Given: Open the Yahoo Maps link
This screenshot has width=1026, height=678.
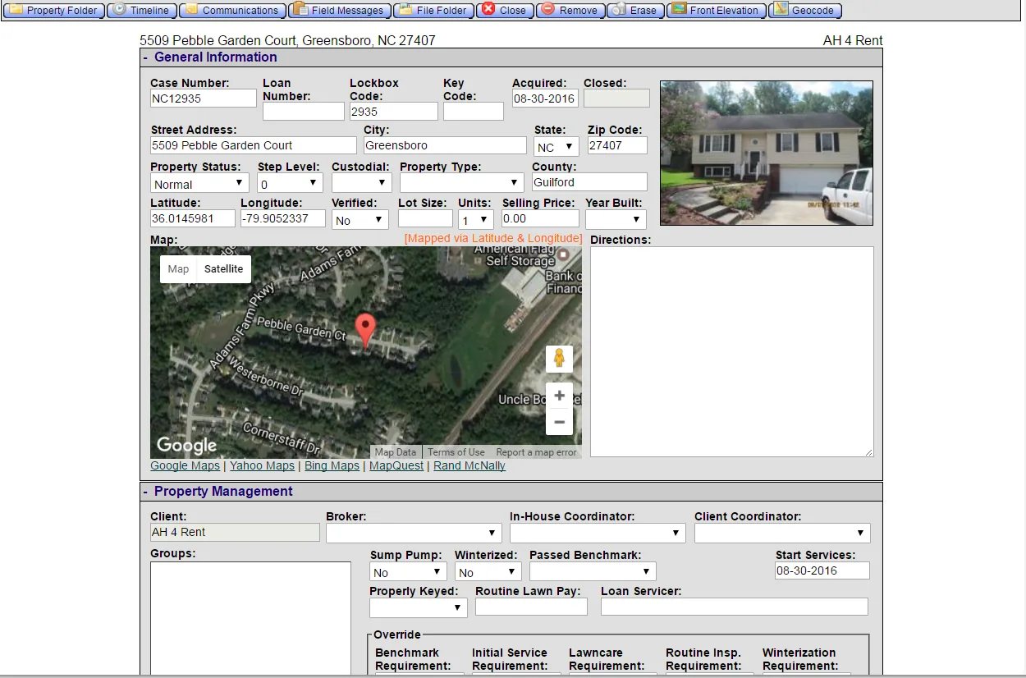Looking at the screenshot, I should (x=262, y=466).
